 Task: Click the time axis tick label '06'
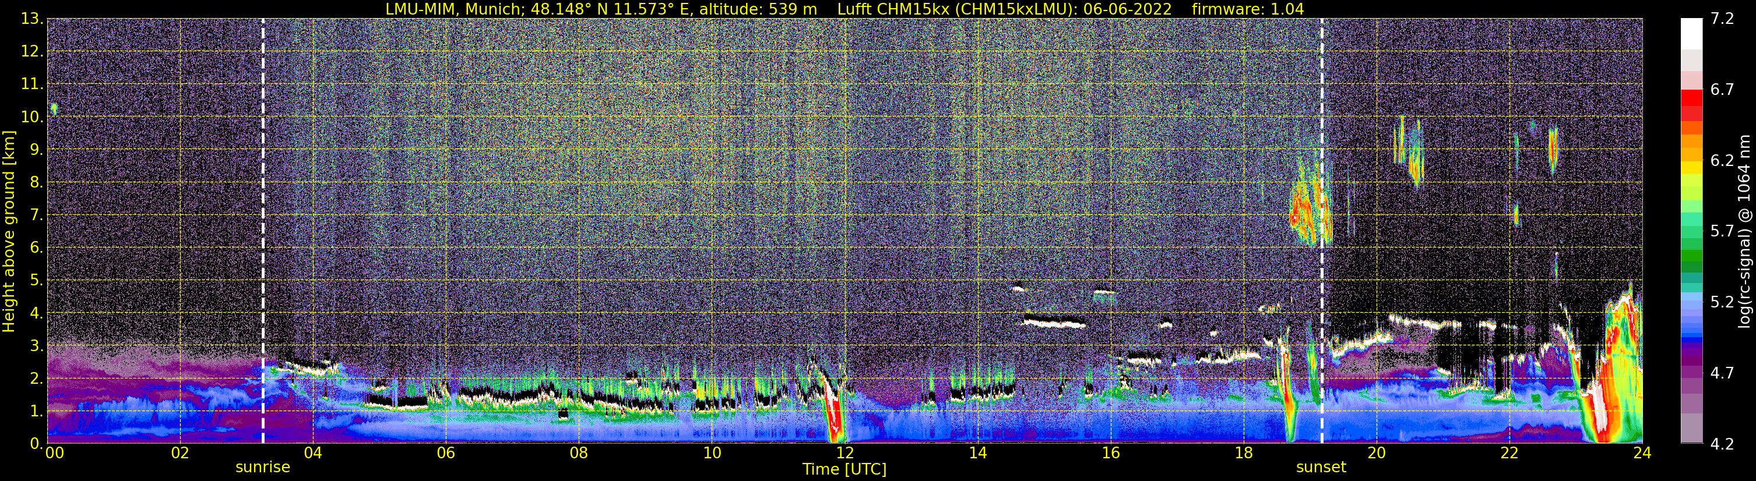click(x=446, y=453)
